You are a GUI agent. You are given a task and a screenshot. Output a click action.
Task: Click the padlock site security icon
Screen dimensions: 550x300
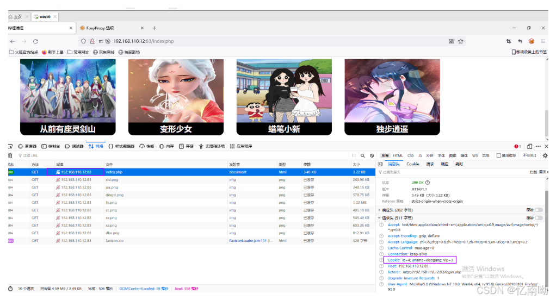[x=92, y=41]
